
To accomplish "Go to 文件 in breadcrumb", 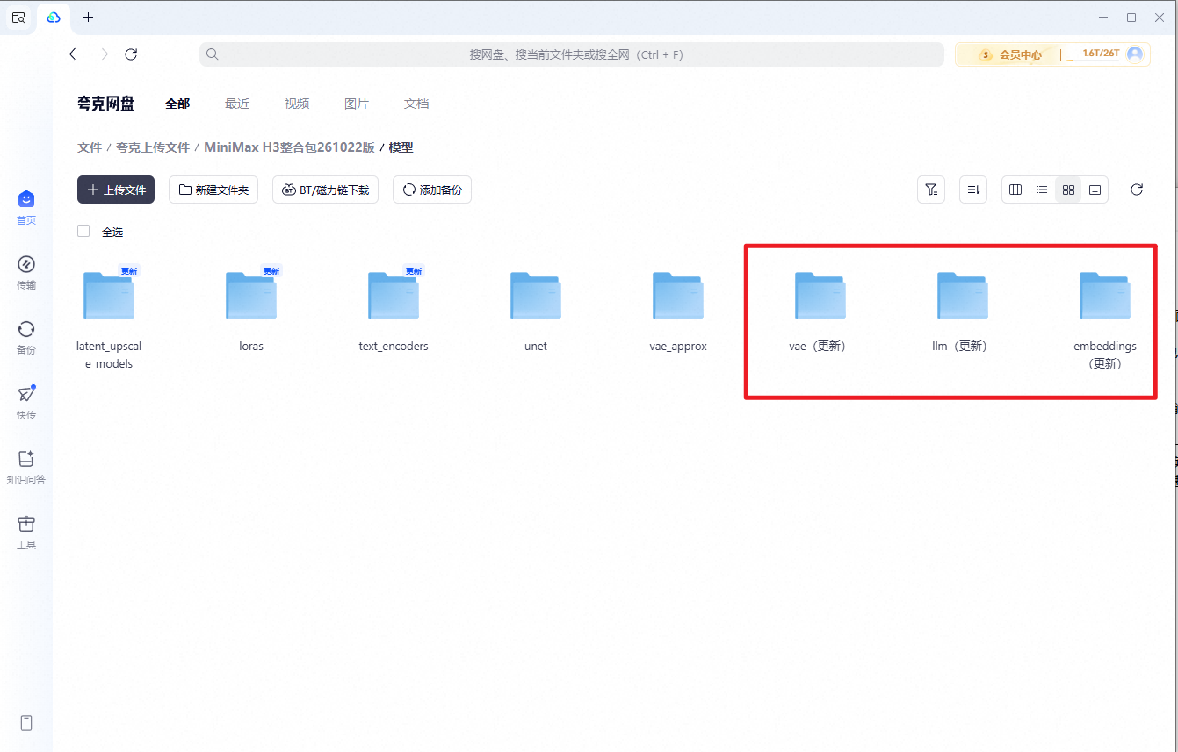I will tap(90, 147).
